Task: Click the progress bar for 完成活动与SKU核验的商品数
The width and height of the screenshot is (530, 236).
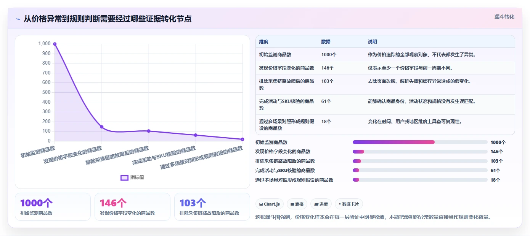Action: [x=420, y=170]
